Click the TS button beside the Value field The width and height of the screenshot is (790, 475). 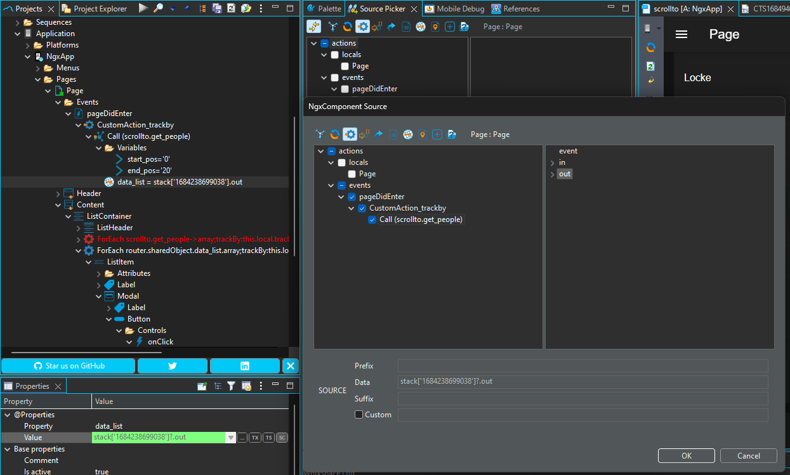[268, 438]
